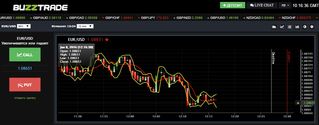This screenshot has width=319, height=125.
Task: Open the language flag dropdown
Action: click(x=285, y=5)
